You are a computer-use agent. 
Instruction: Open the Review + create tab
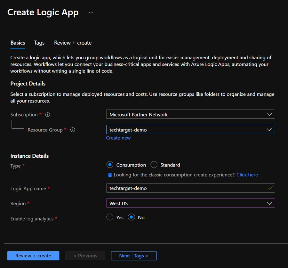pyautogui.click(x=73, y=43)
